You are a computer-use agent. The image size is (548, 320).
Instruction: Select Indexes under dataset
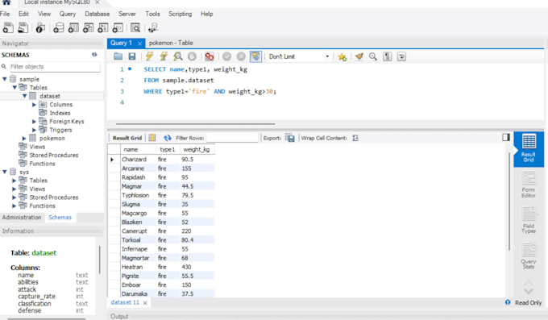(60, 113)
